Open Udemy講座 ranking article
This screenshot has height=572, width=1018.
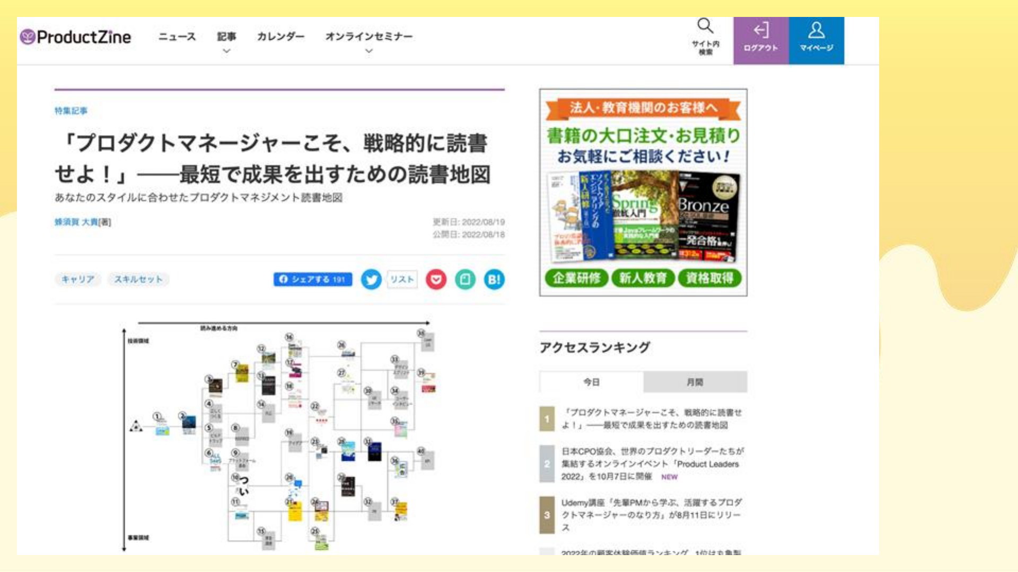[x=652, y=515]
